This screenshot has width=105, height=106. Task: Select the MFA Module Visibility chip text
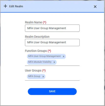pyautogui.click(x=40, y=62)
